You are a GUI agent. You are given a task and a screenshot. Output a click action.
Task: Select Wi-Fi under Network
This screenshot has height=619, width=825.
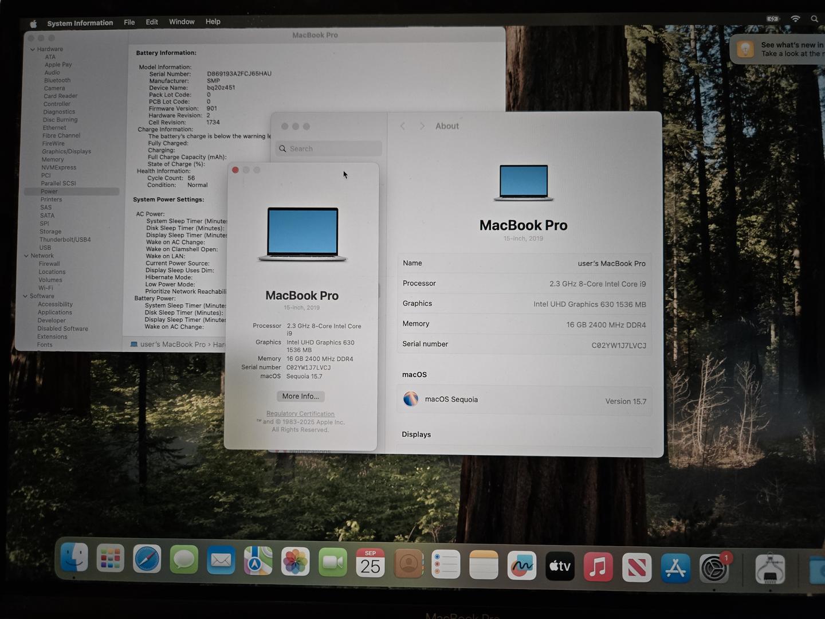pos(46,288)
